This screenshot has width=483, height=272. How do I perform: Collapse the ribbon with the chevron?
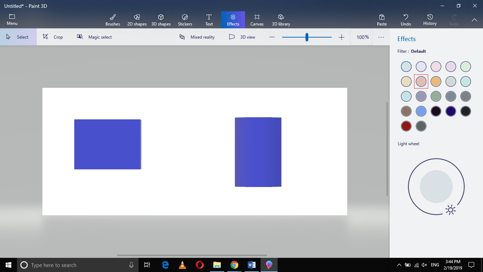click(475, 20)
